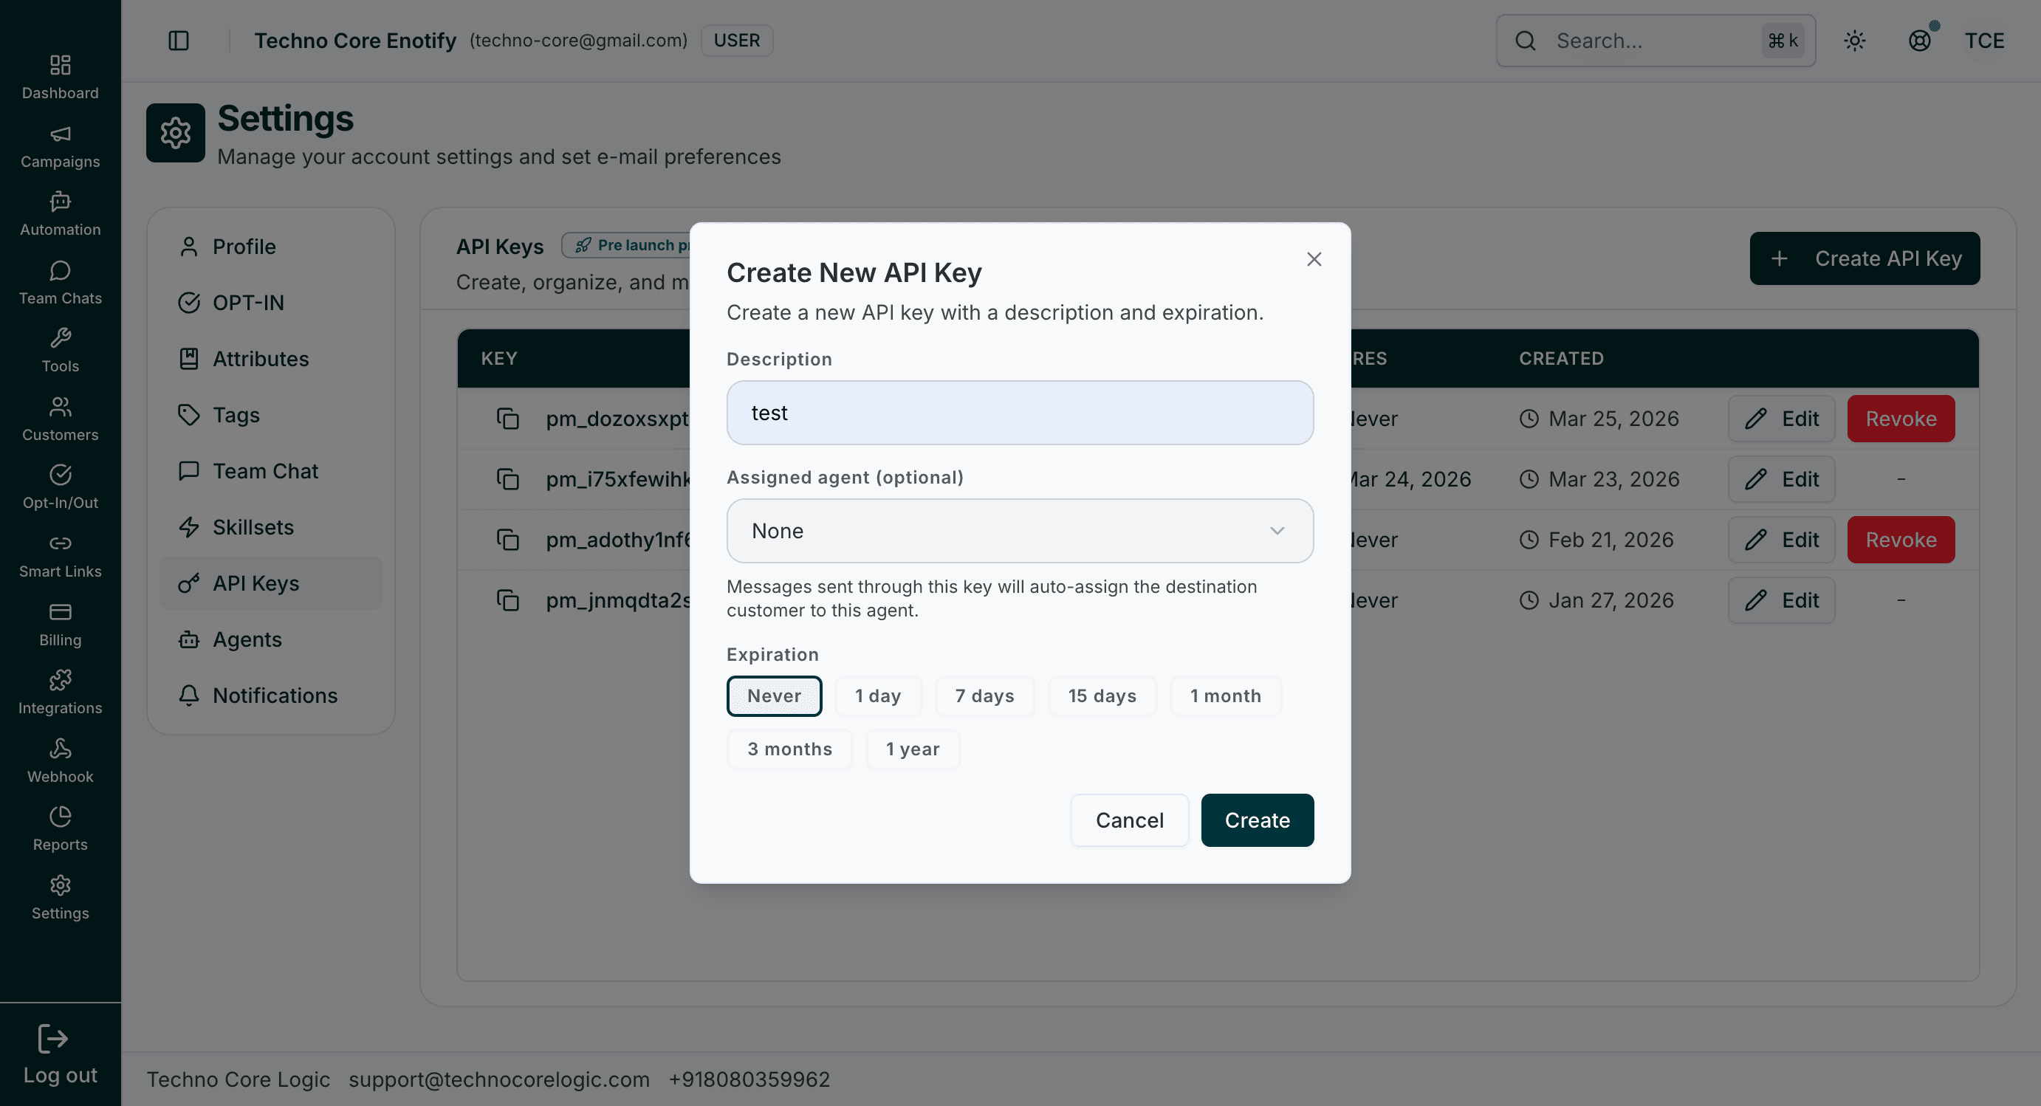
Task: Click the Cancel button in dialog
Action: [1130, 821]
